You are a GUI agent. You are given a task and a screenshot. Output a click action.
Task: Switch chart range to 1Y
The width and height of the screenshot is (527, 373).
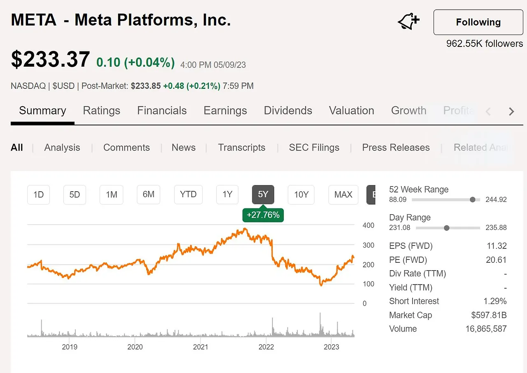point(227,195)
